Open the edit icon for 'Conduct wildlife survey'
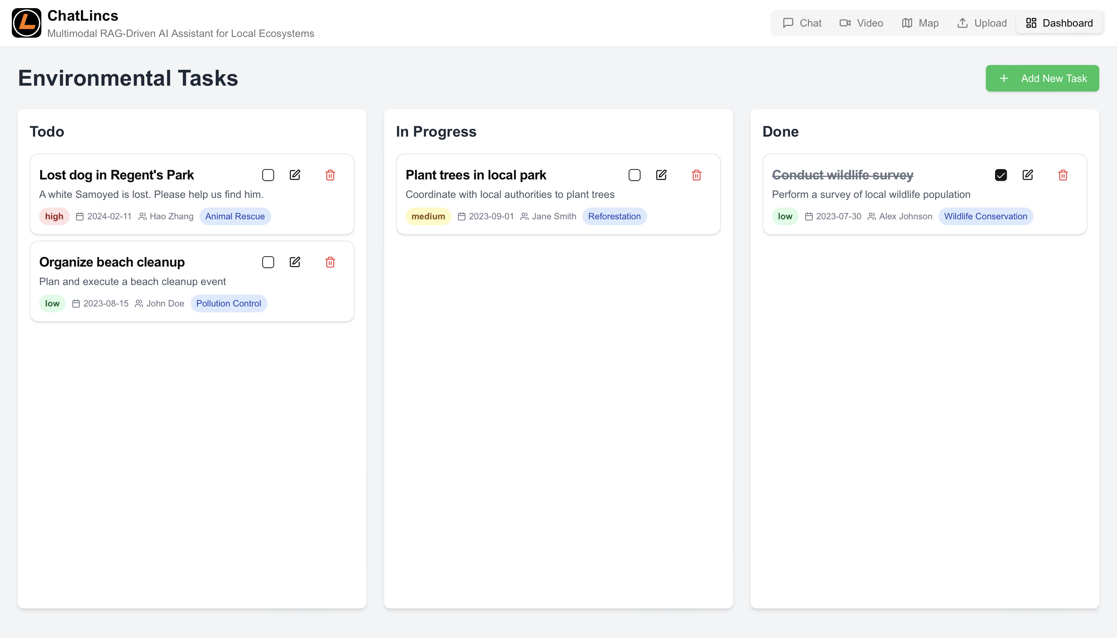The image size is (1117, 638). point(1028,175)
